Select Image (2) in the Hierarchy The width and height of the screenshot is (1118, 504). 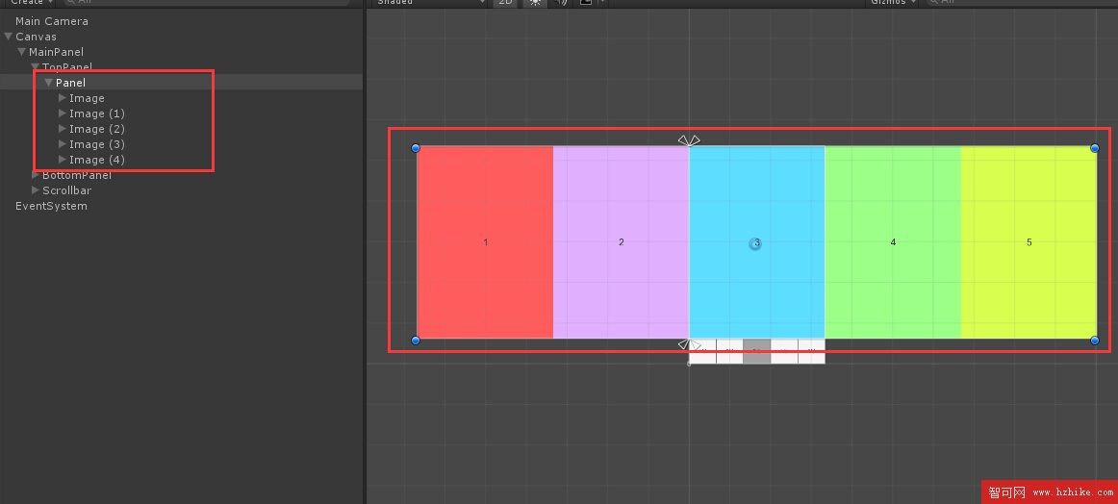click(x=97, y=129)
